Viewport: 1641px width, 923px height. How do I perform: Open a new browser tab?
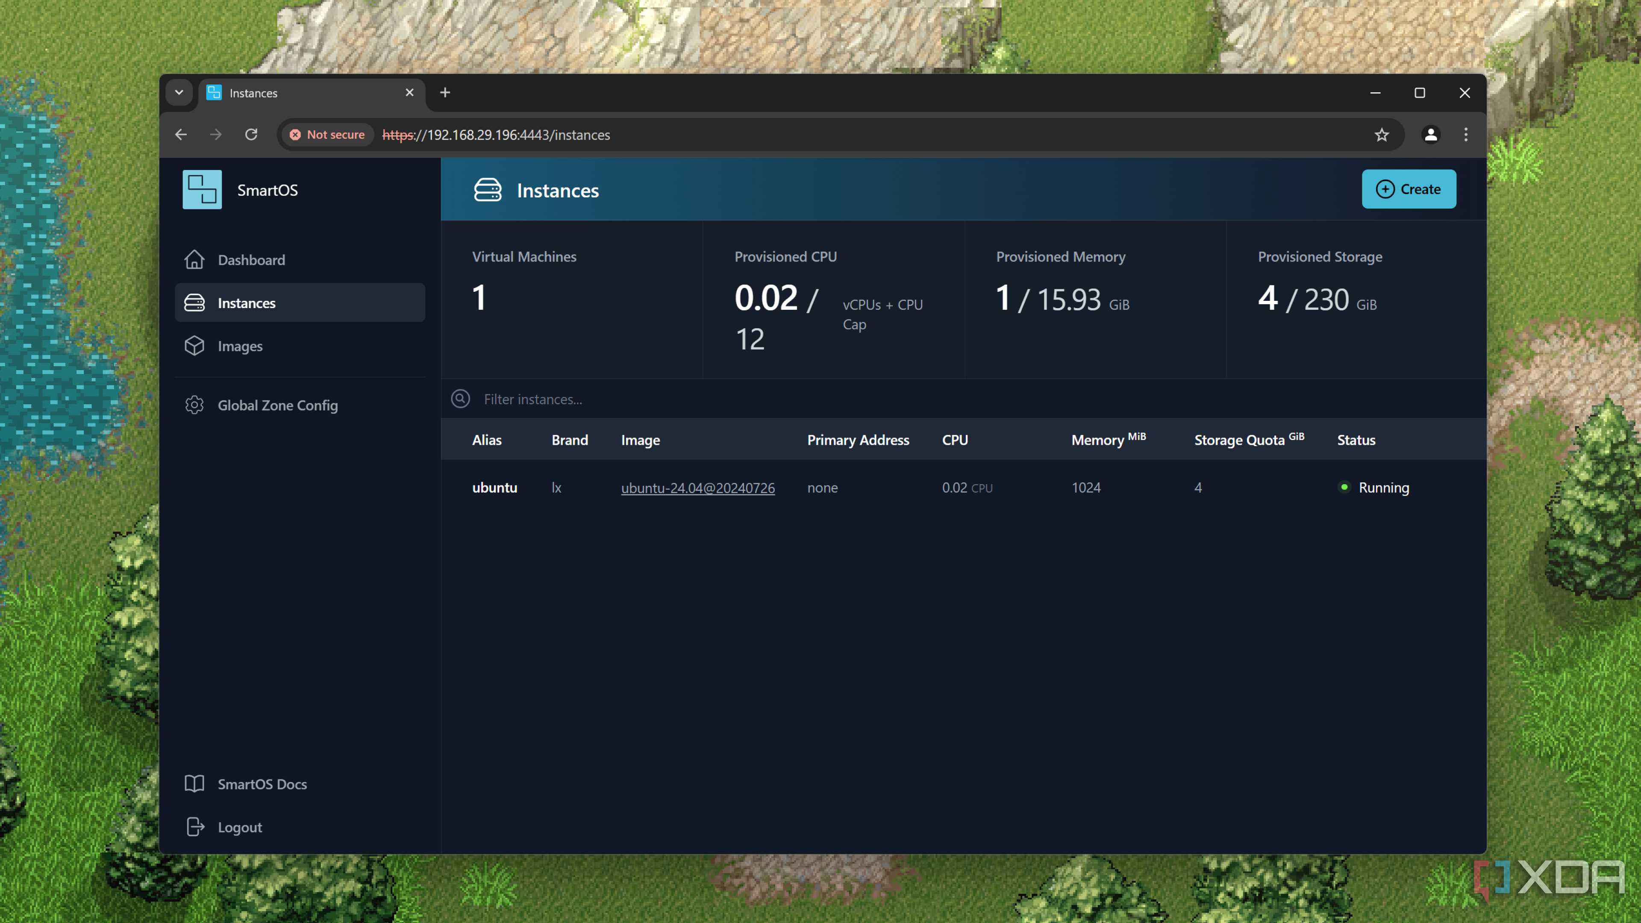point(445,92)
